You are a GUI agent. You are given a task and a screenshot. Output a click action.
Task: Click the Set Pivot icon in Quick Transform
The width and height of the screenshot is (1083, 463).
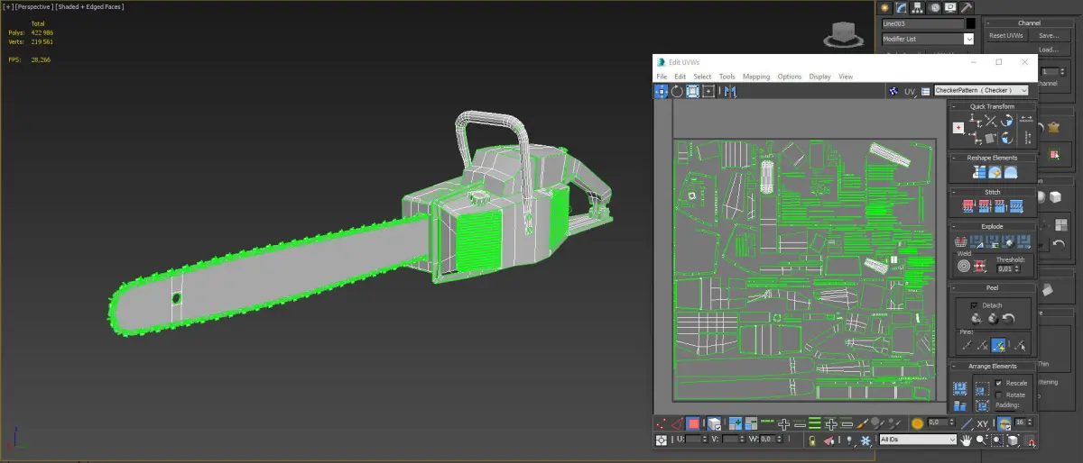point(958,128)
